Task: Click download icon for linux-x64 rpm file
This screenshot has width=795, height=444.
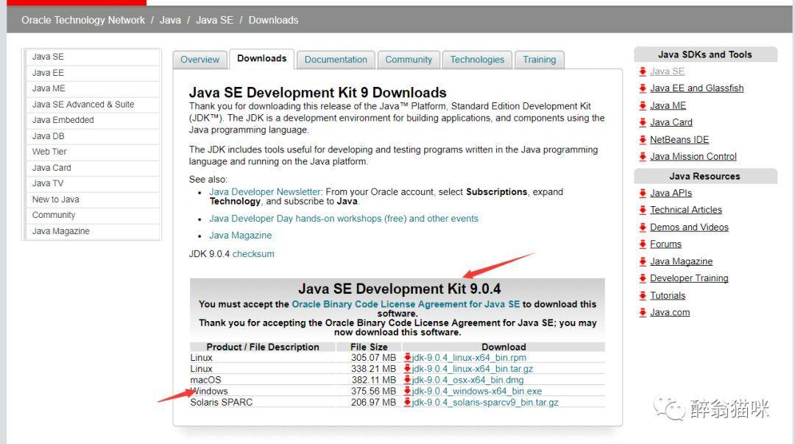Action: point(407,357)
